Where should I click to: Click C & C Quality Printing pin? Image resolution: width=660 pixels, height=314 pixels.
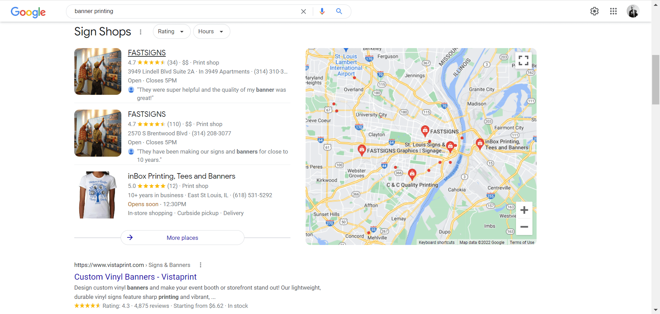click(412, 175)
